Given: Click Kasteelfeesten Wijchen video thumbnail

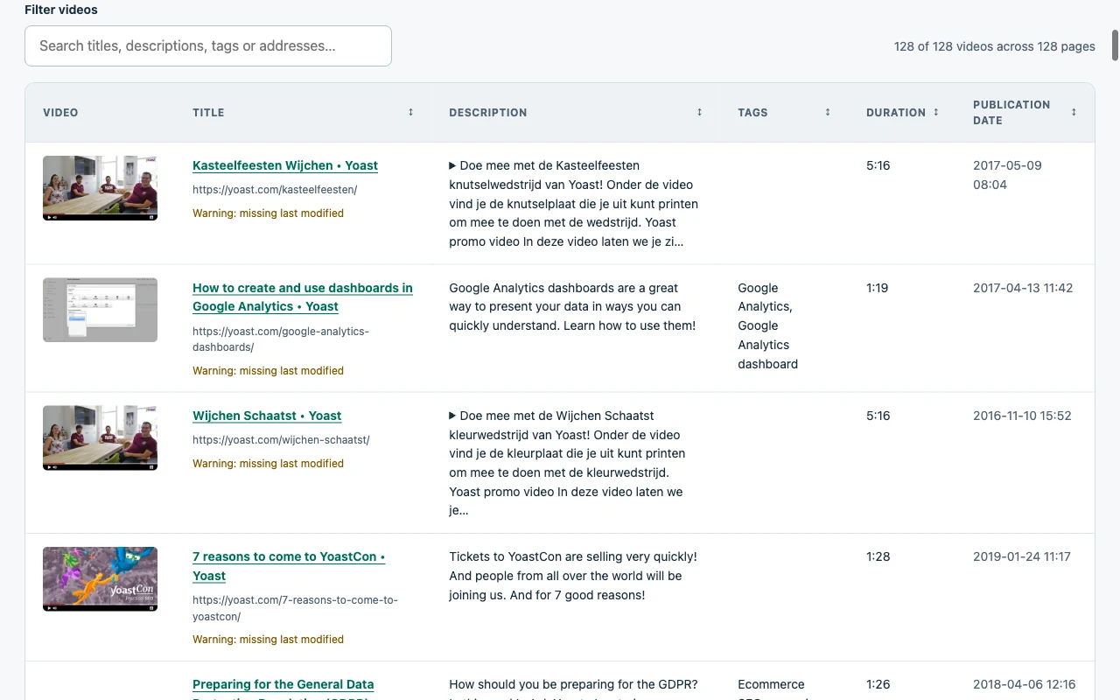Looking at the screenshot, I should 100,188.
